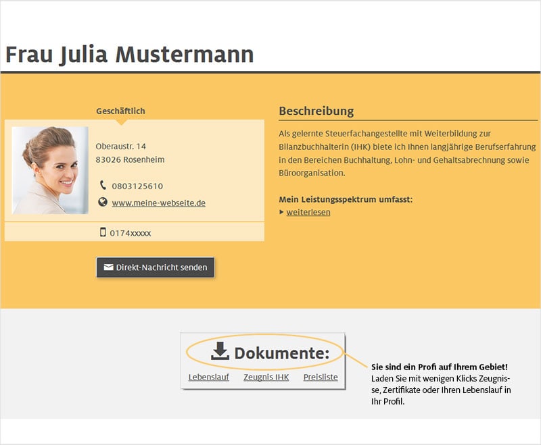Click the envelope icon on message button
541x445 pixels.
108,267
